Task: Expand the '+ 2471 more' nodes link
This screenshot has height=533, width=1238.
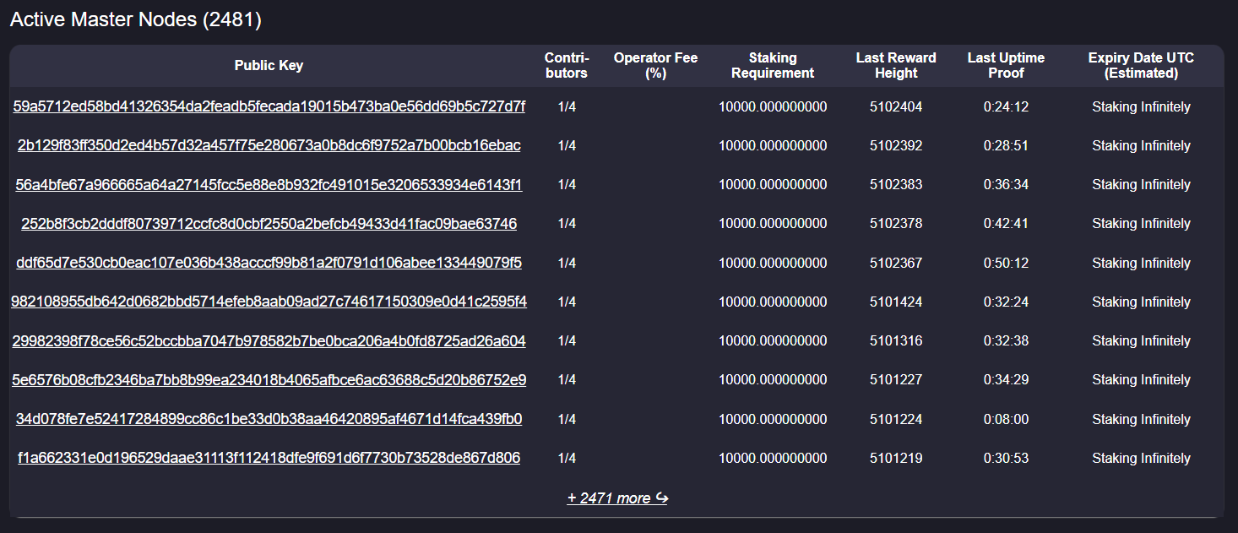Action: pyautogui.click(x=617, y=498)
